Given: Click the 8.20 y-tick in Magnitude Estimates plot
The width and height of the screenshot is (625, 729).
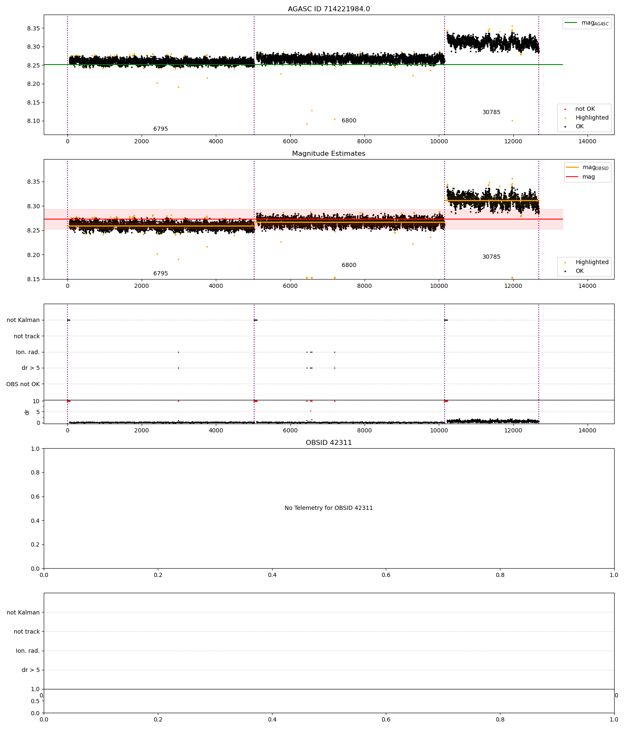Looking at the screenshot, I should 33,255.
